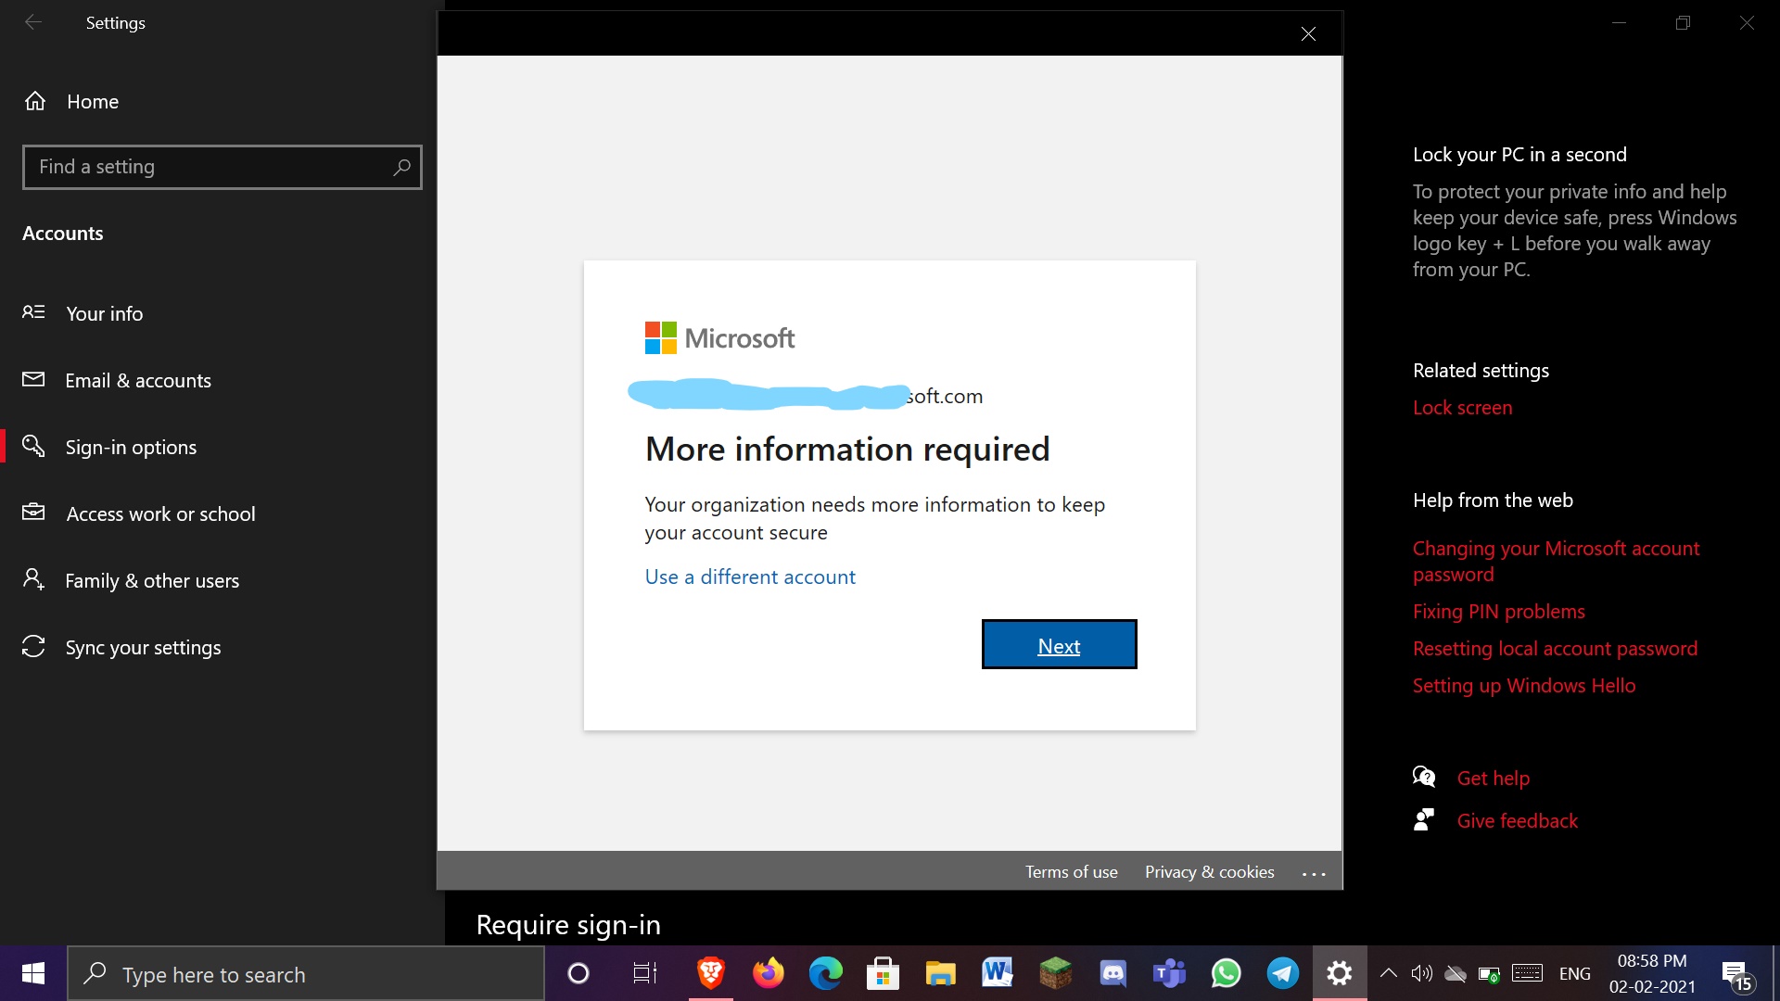Viewport: 1780px width, 1001px height.
Task: Open WhatsApp from taskbar
Action: click(1227, 973)
